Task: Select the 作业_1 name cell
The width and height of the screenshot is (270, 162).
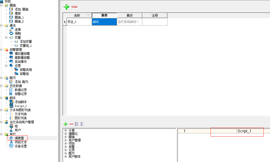Action: click(79, 22)
